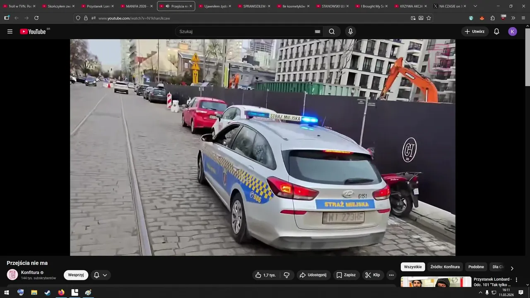Image resolution: width=530 pixels, height=298 pixels.
Task: Save video with Zapisz button
Action: pyautogui.click(x=346, y=275)
